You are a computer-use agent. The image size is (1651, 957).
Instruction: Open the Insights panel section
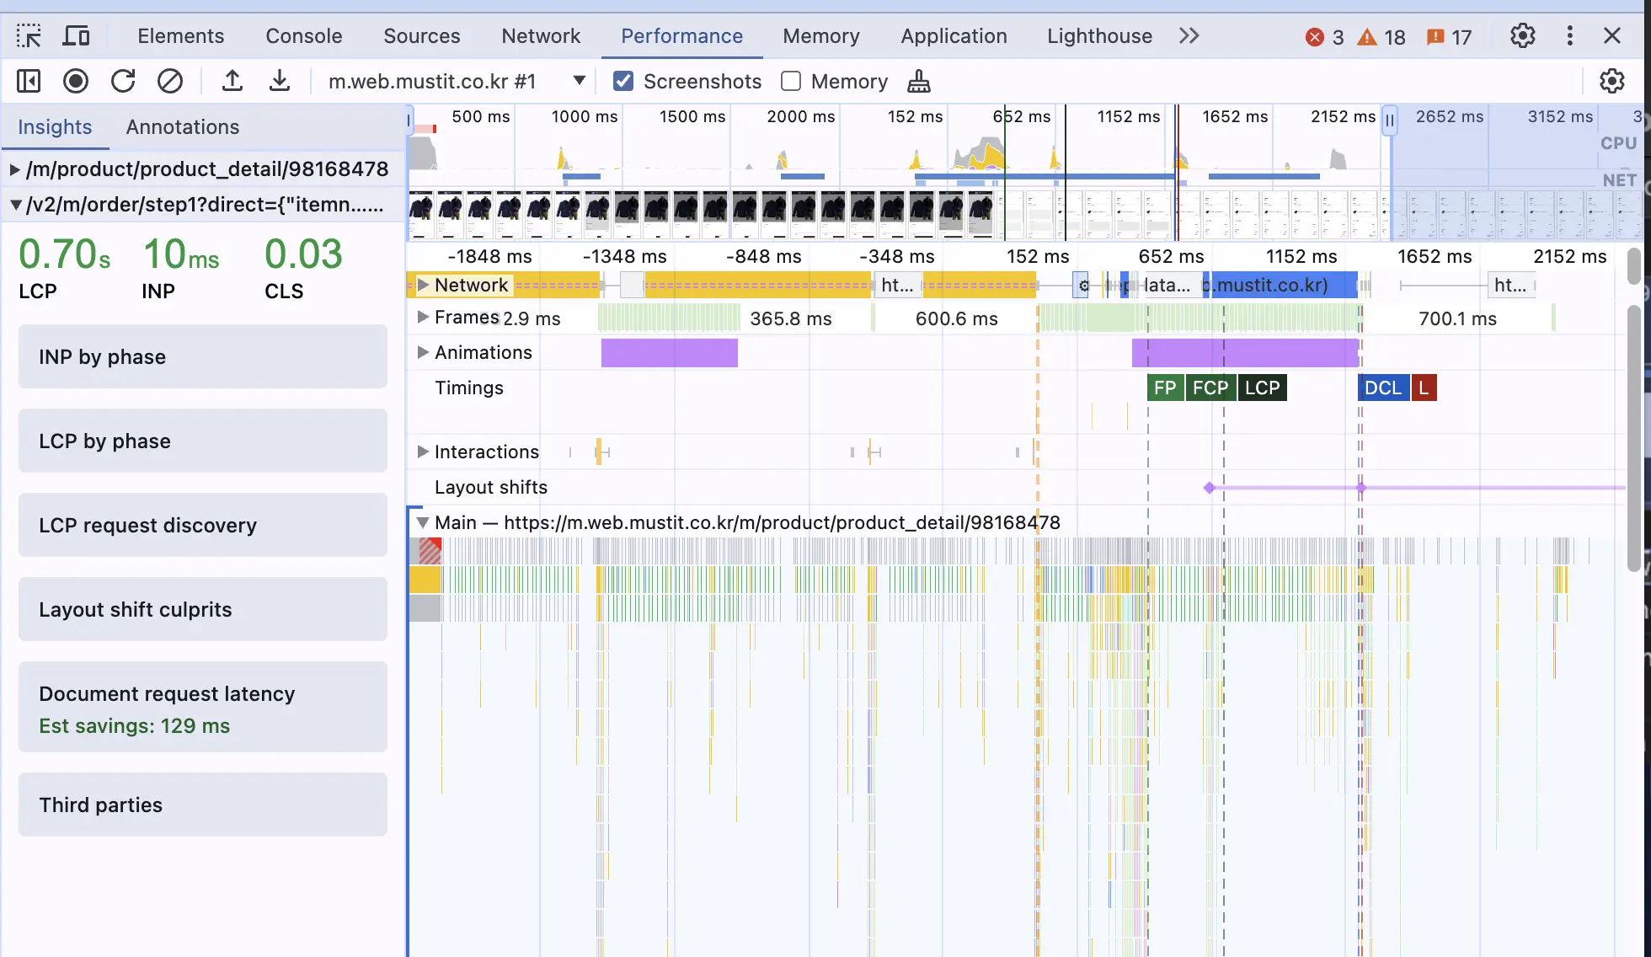[54, 126]
